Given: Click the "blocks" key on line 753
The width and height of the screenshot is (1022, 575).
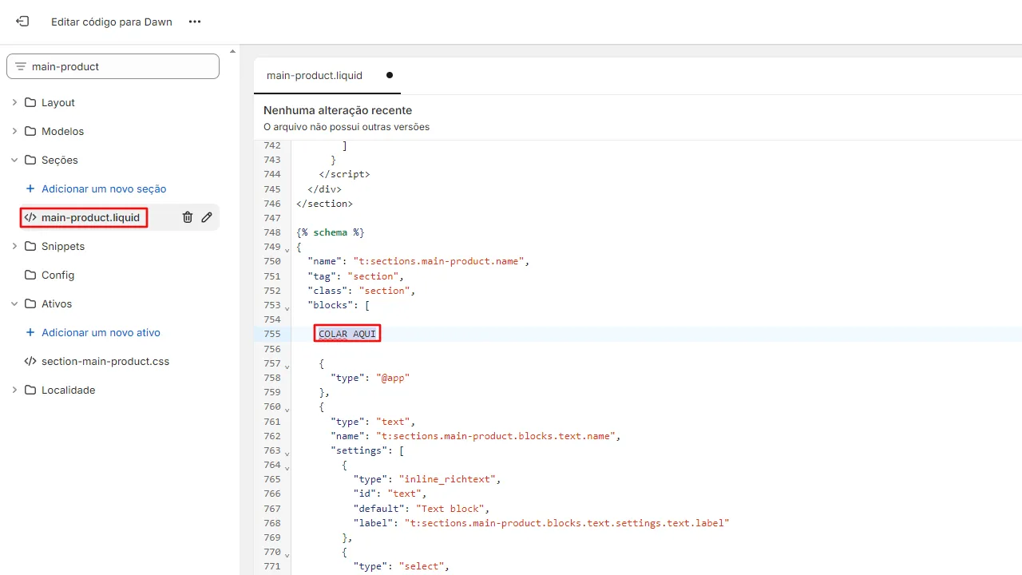Looking at the screenshot, I should click(x=331, y=305).
